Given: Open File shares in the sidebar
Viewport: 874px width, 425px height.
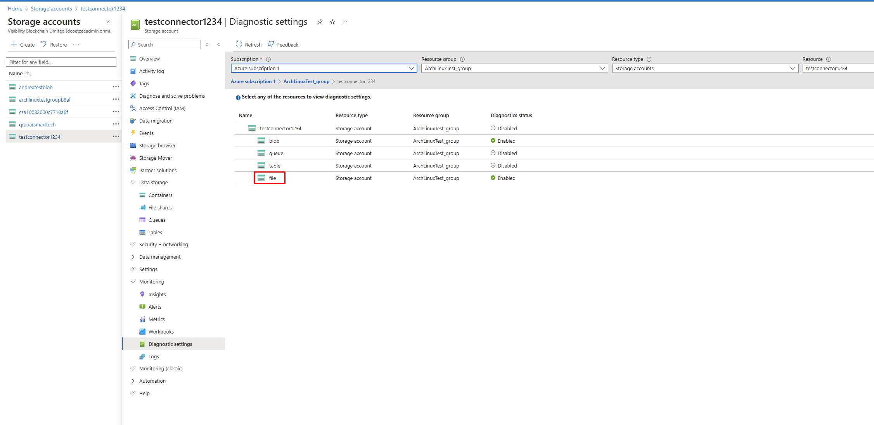Looking at the screenshot, I should pyautogui.click(x=160, y=208).
